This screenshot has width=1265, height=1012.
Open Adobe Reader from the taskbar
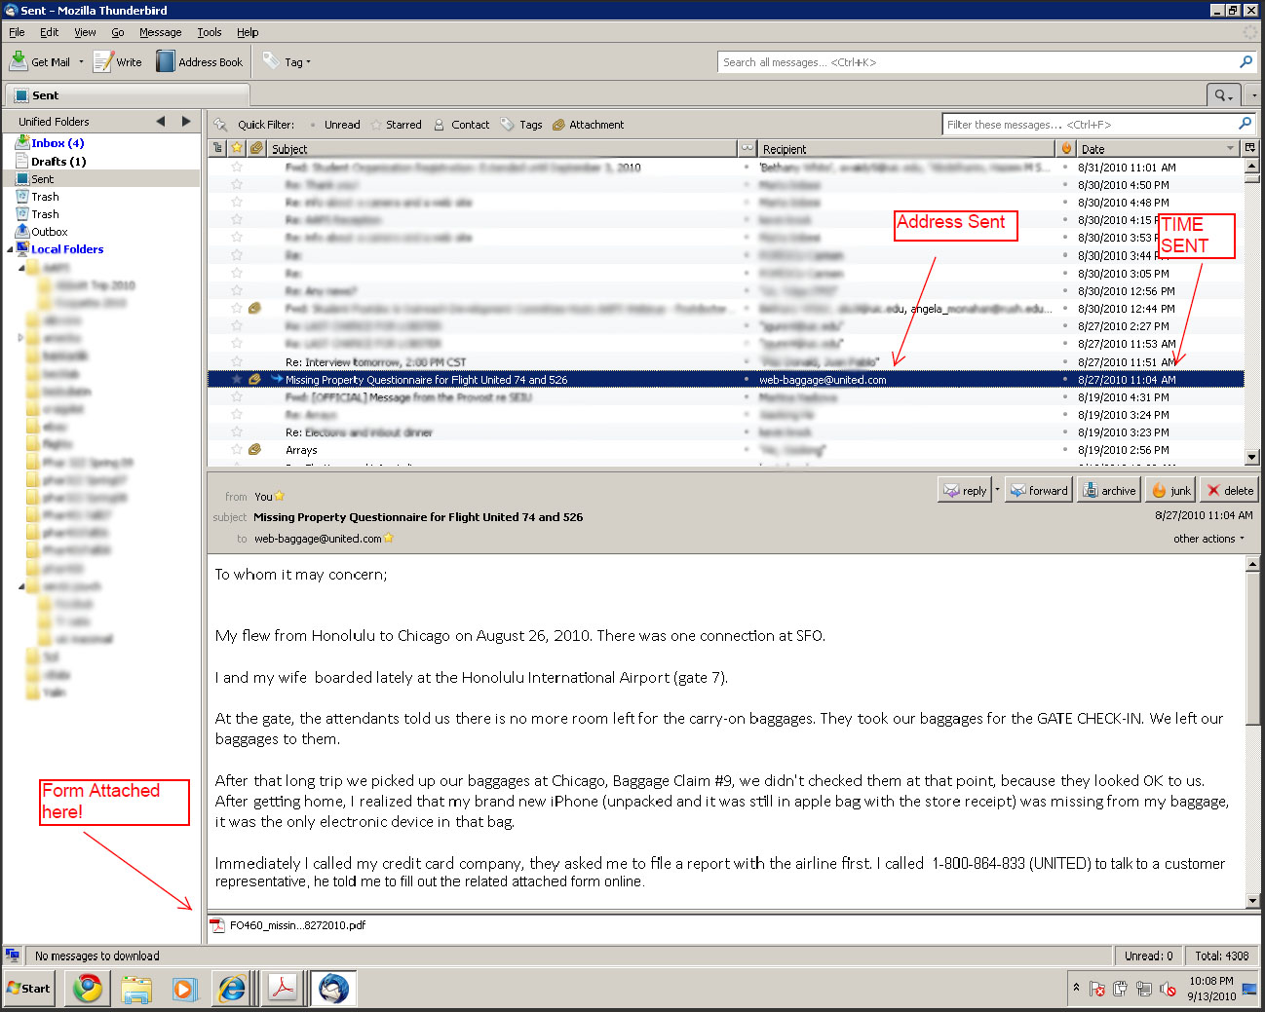(283, 989)
